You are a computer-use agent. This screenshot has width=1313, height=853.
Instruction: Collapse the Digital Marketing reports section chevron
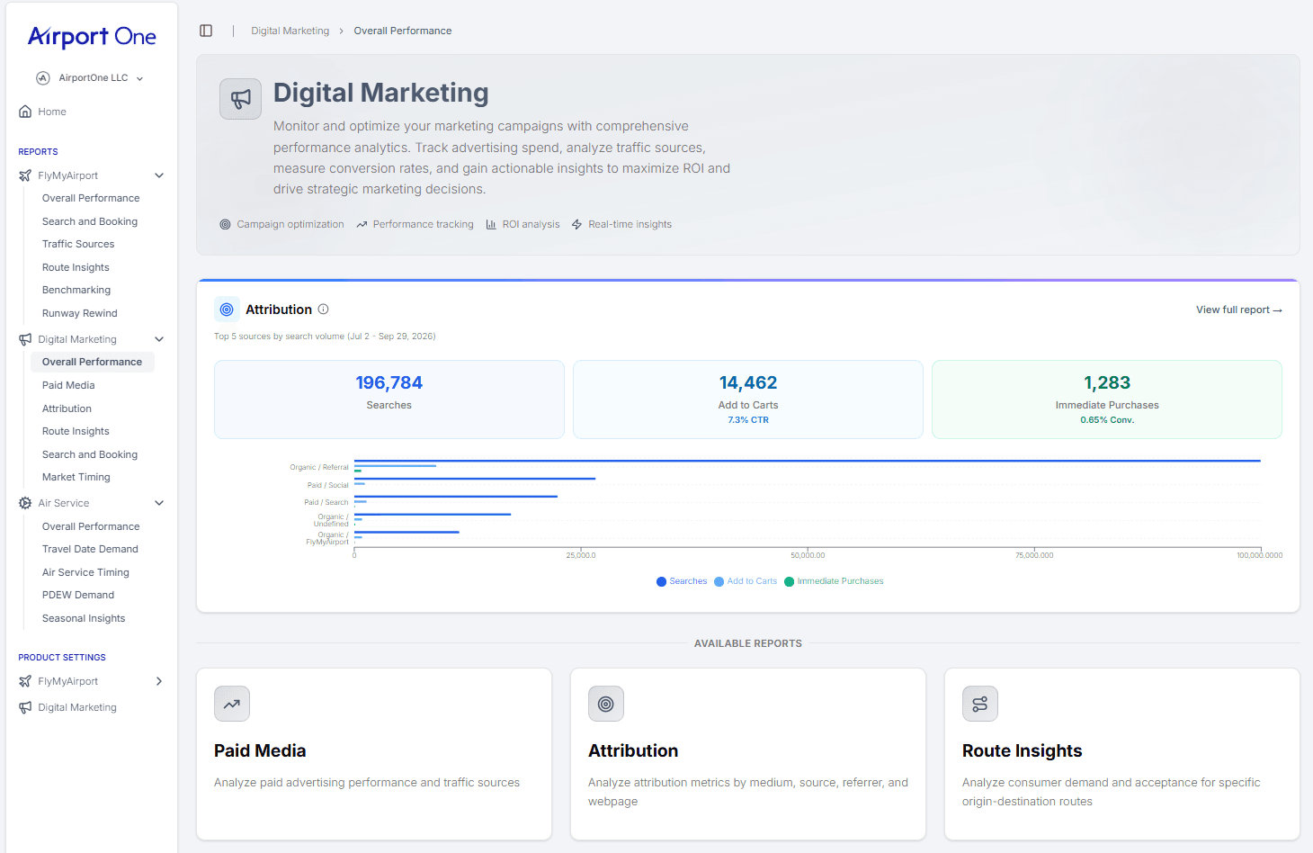159,339
